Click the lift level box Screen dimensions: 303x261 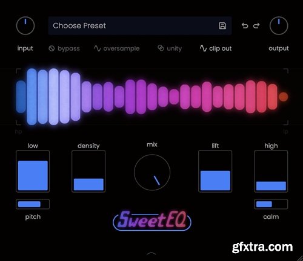pyautogui.click(x=215, y=172)
